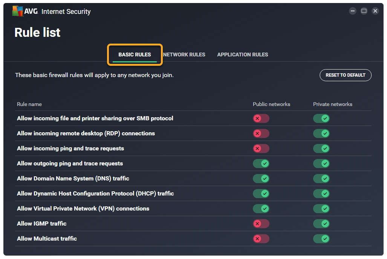
Task: Disable outgoing ping on public networks
Action: point(261,164)
